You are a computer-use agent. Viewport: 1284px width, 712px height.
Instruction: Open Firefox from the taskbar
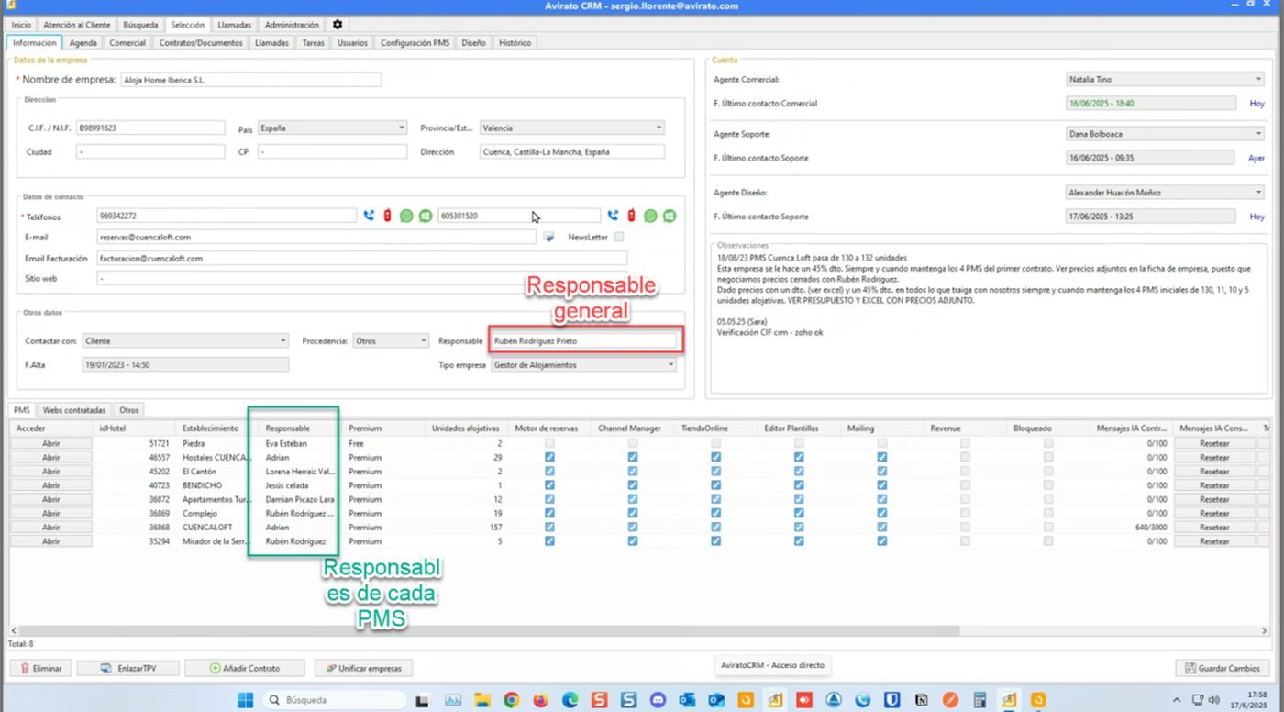pos(539,700)
